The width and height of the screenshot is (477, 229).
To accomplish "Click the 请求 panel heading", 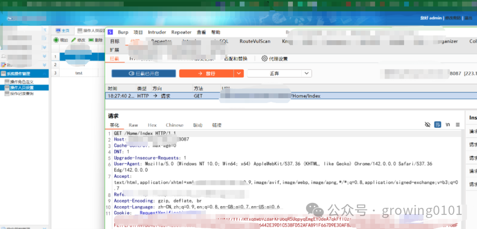I will [x=113, y=116].
